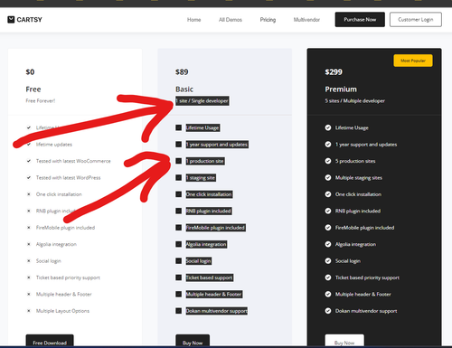Select the $89 price text
The width and height of the screenshot is (452, 348).
(182, 72)
